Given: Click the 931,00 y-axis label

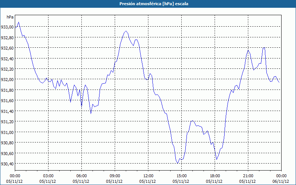Looking at the screenshot, I should coord(7,132).
